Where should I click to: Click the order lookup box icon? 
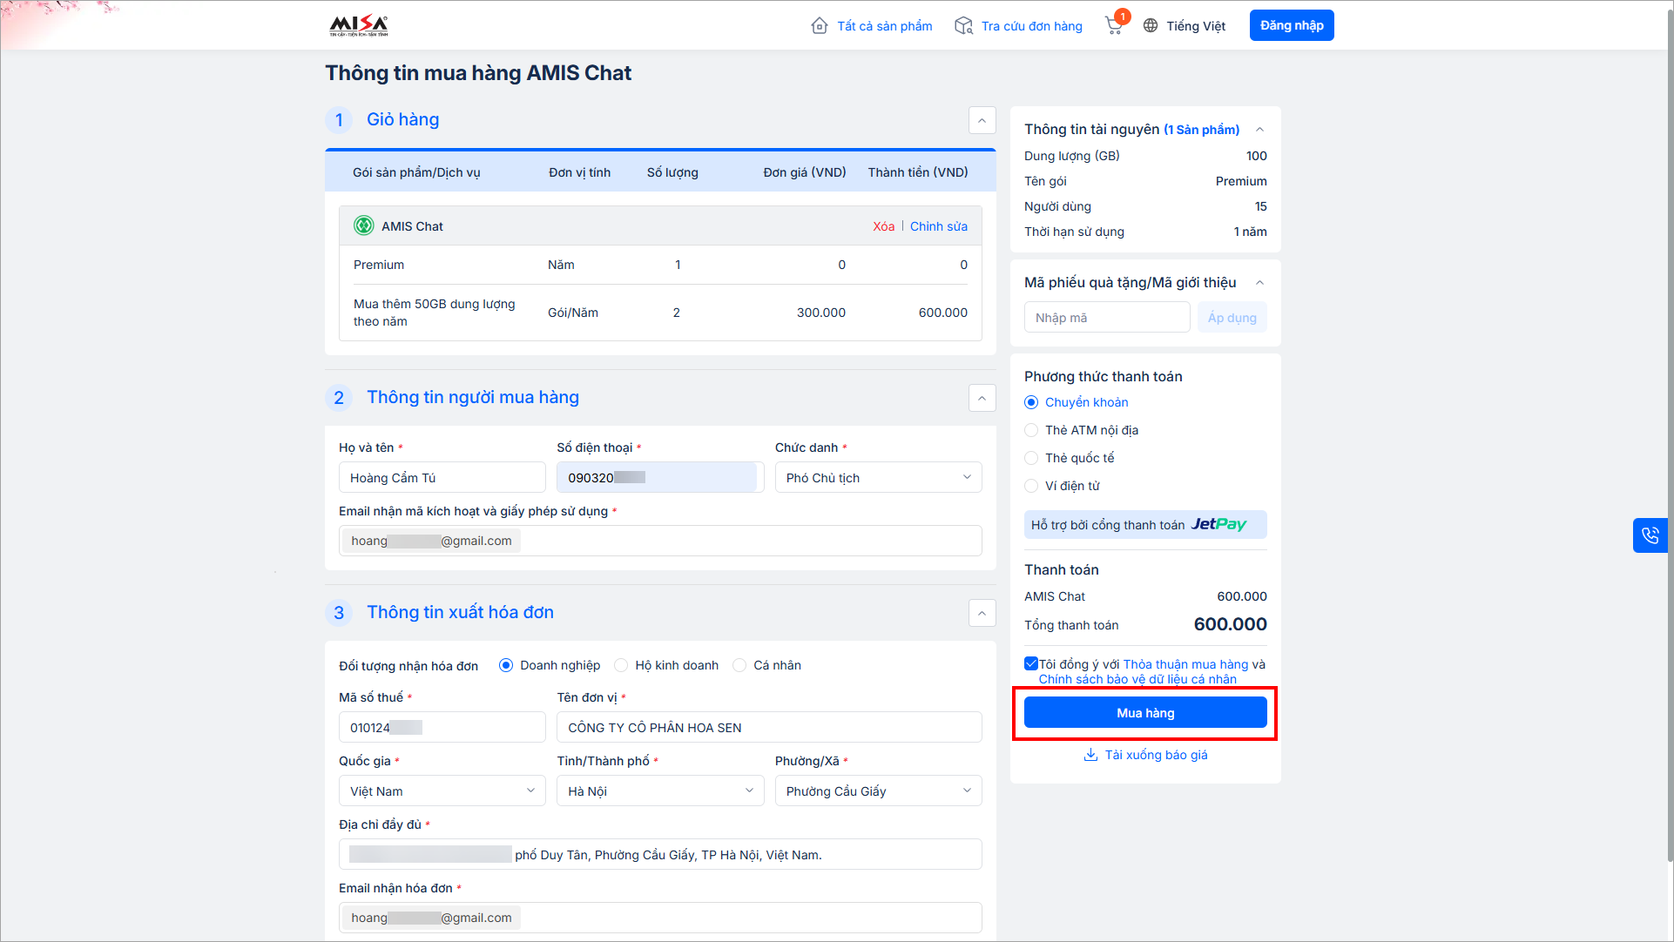[x=963, y=25]
